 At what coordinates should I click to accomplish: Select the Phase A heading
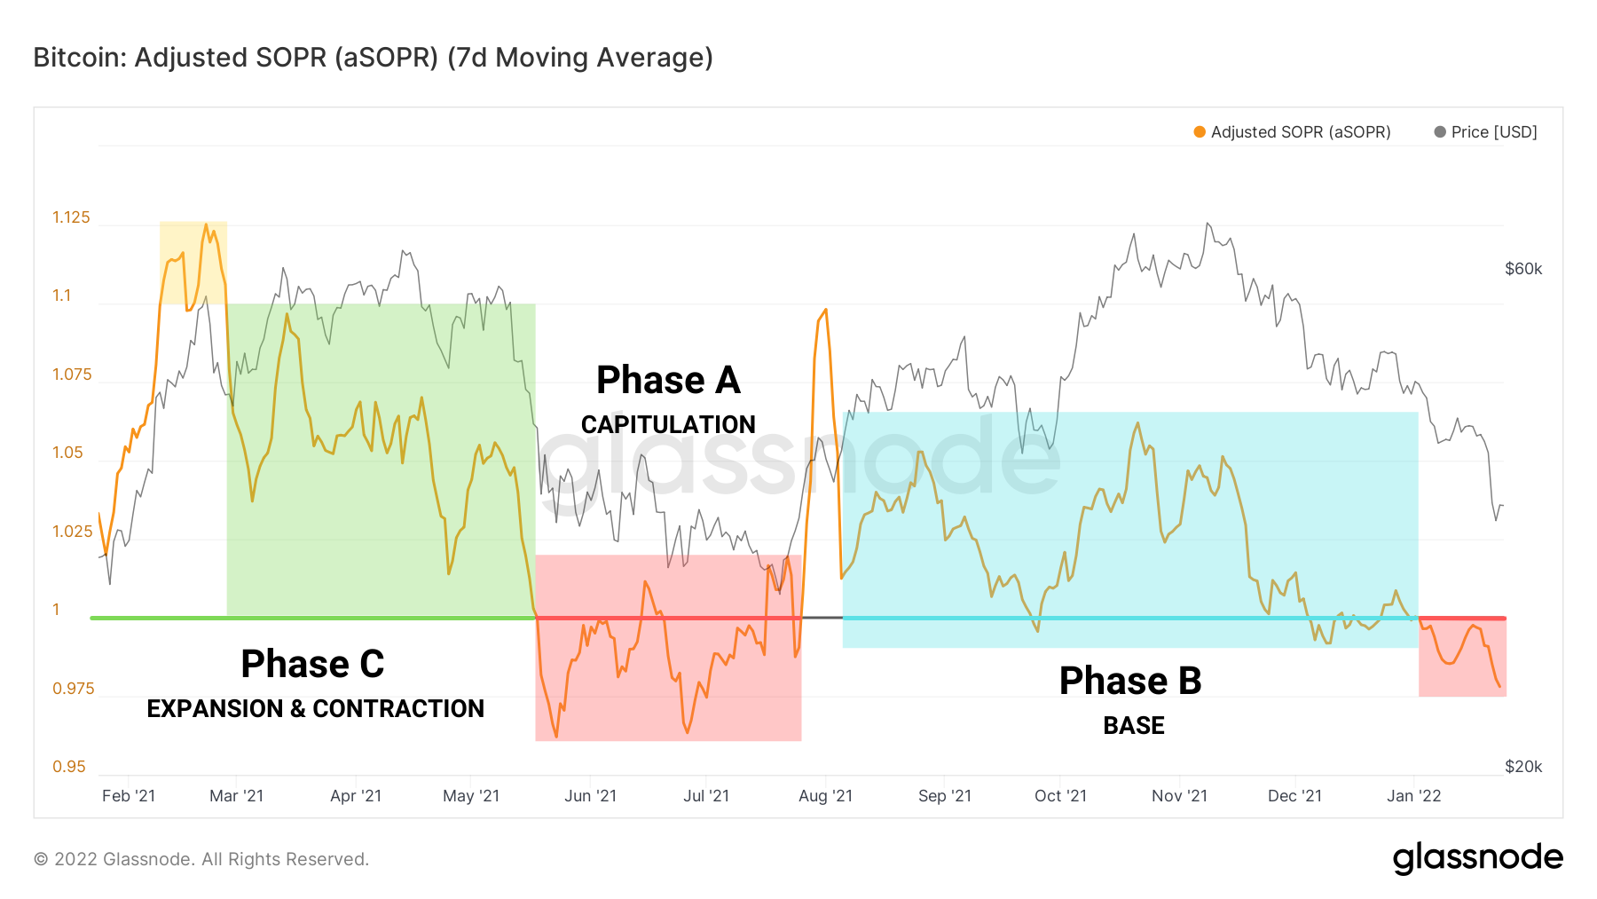pos(668,380)
